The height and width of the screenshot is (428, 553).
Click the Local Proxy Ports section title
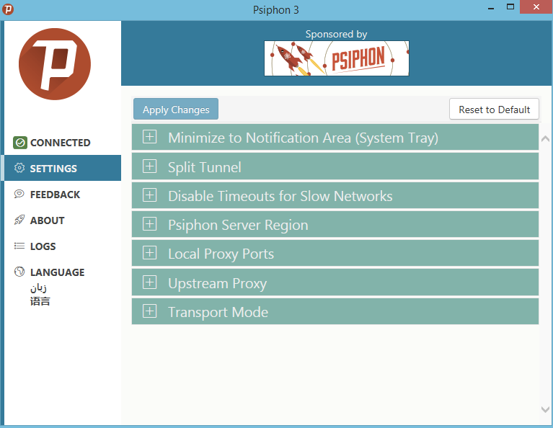point(221,254)
